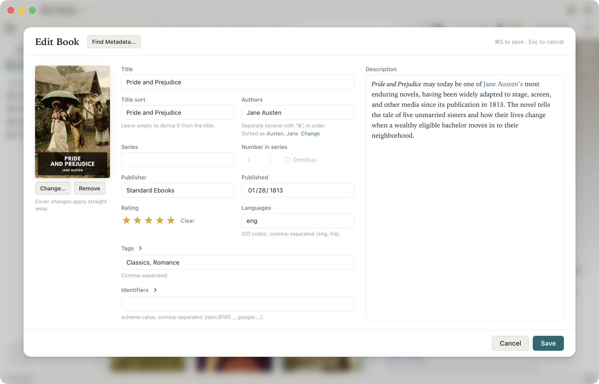
Task: Click the Tags field Classics, Romance
Action: click(x=238, y=262)
